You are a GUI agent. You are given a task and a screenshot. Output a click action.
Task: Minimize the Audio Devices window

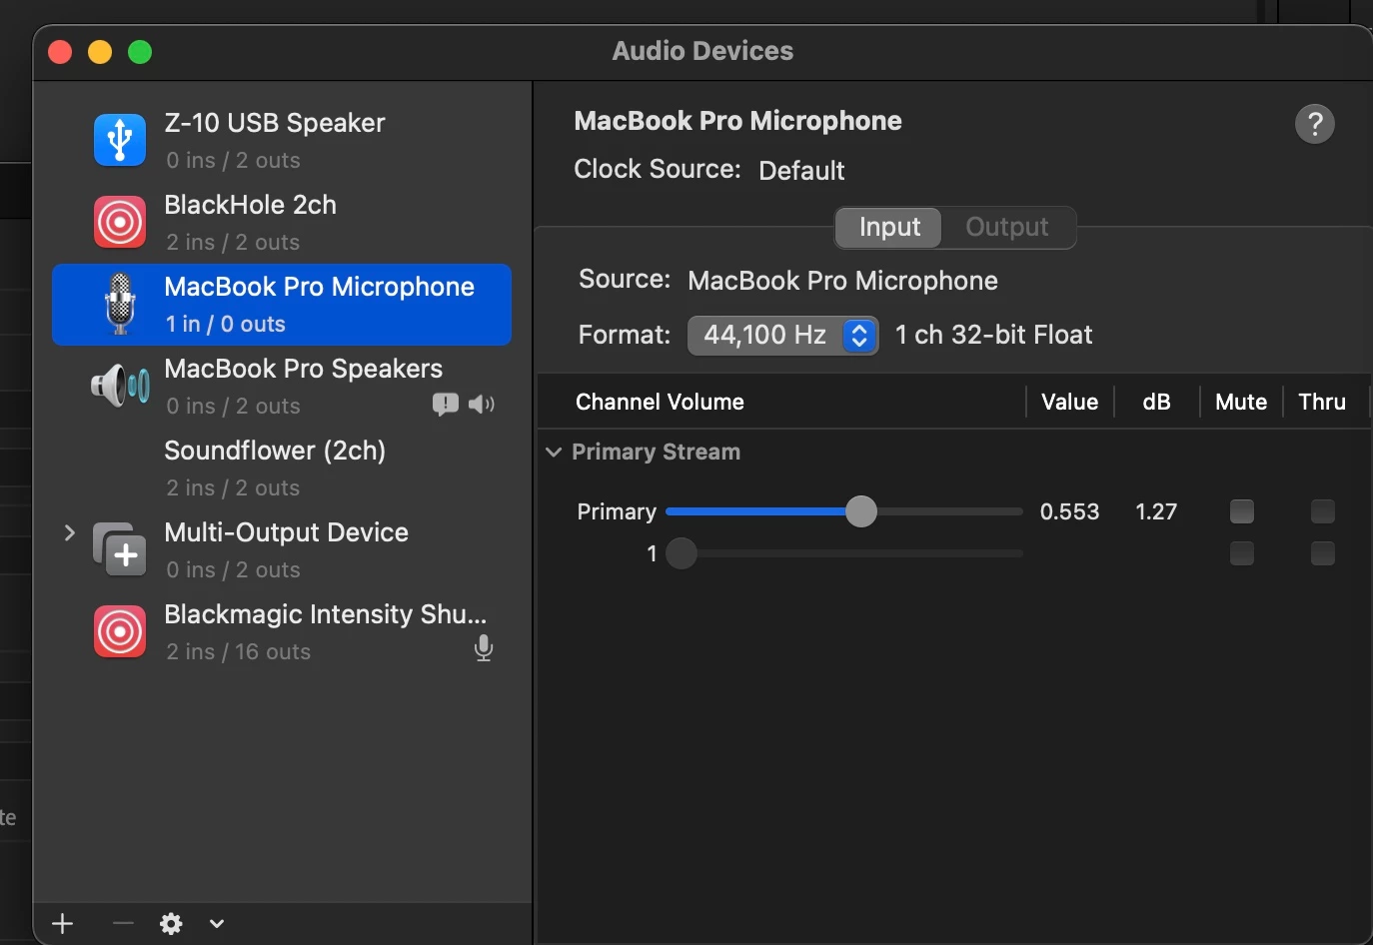pyautogui.click(x=100, y=52)
